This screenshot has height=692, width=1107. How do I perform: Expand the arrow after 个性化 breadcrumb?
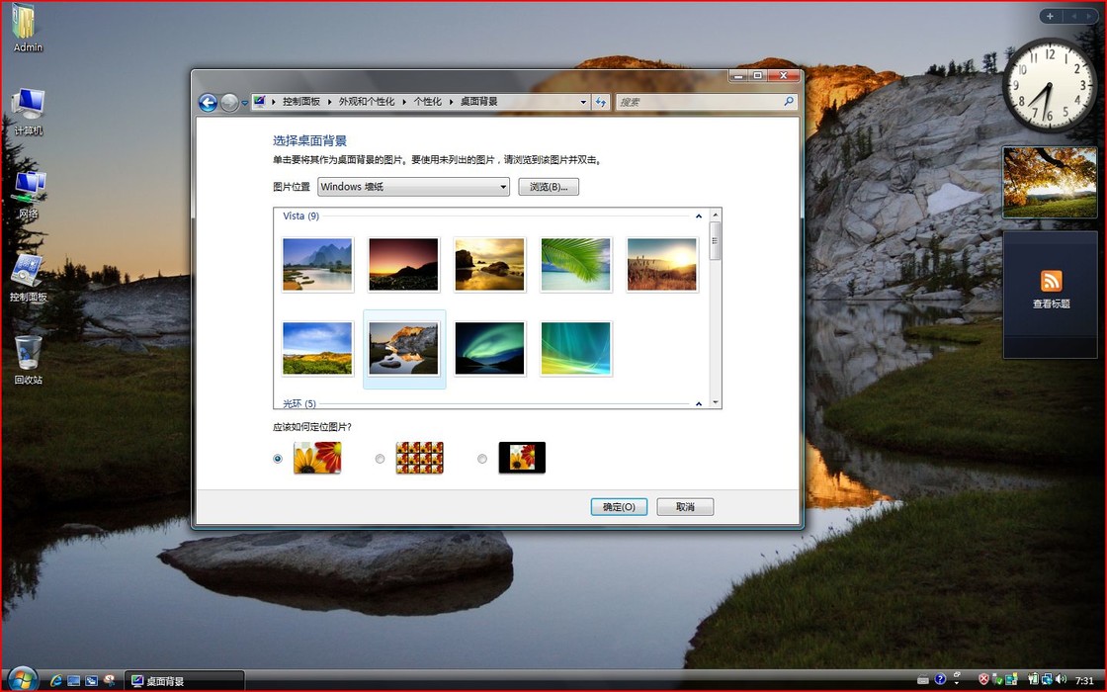coord(451,102)
